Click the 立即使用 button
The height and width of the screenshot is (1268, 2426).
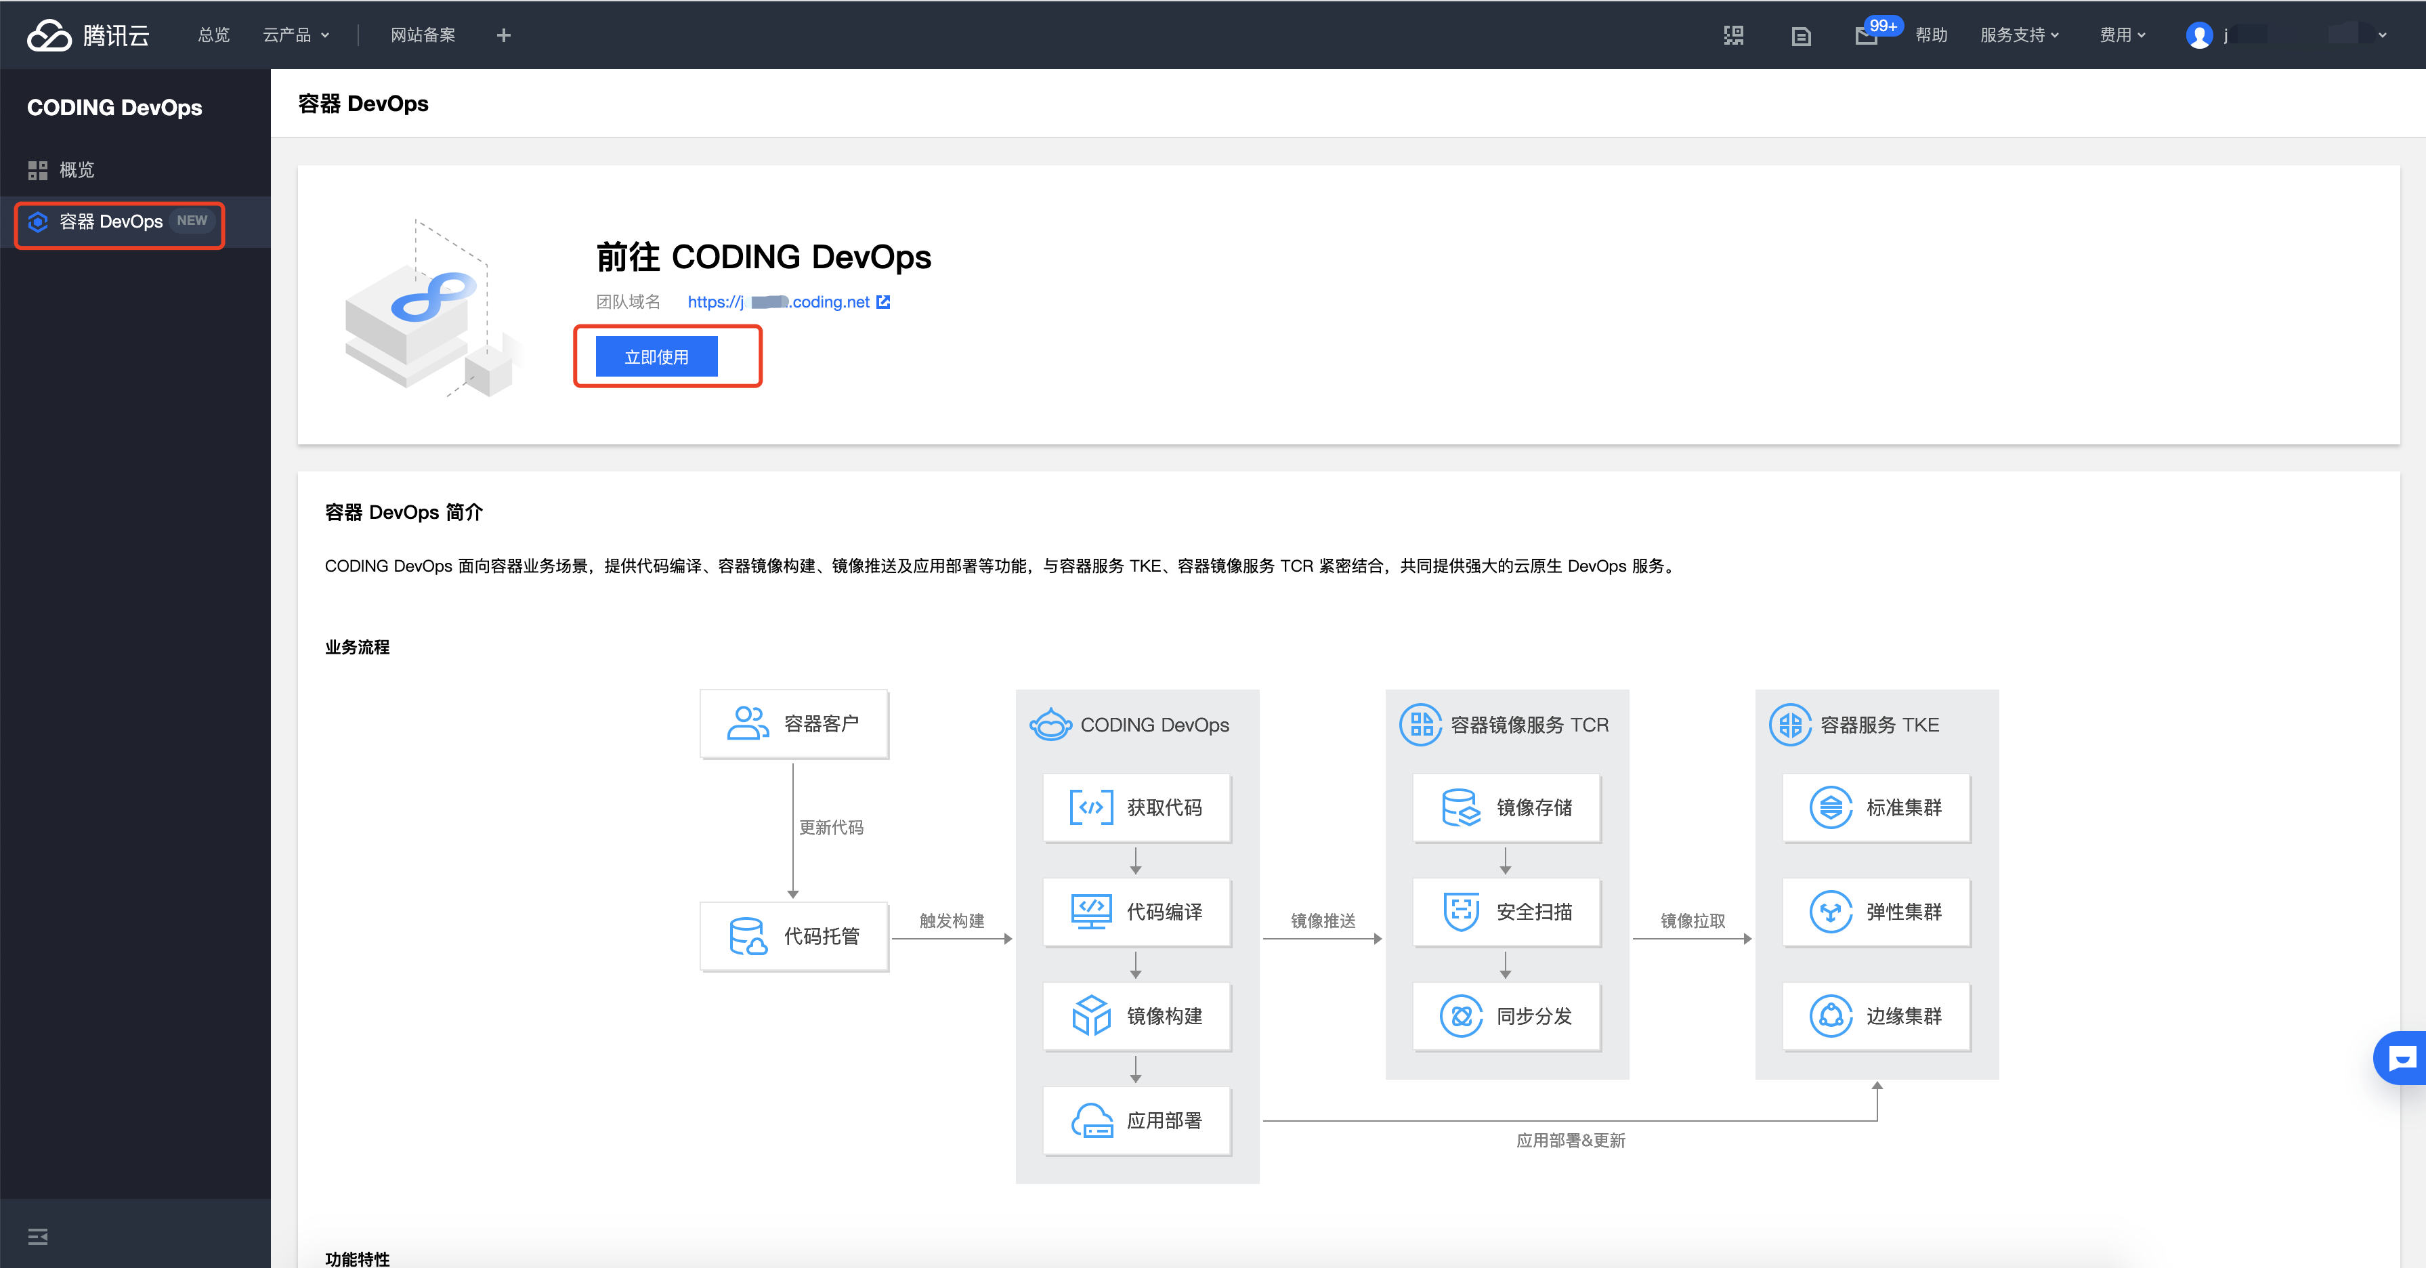point(656,357)
